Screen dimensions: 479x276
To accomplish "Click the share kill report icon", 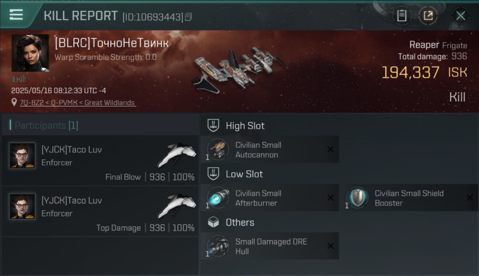I will coord(428,16).
